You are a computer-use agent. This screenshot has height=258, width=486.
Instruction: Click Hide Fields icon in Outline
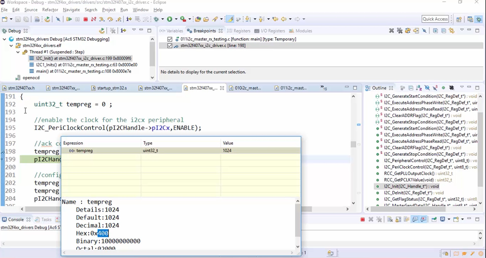pyautogui.click(x=427, y=88)
